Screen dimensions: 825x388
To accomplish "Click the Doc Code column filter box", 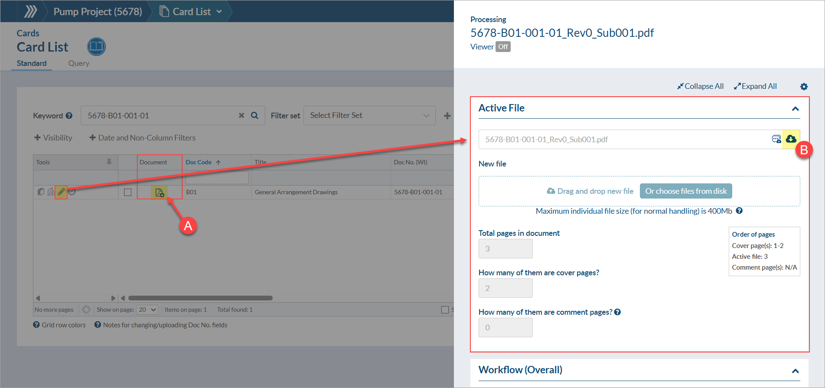I will (217, 177).
